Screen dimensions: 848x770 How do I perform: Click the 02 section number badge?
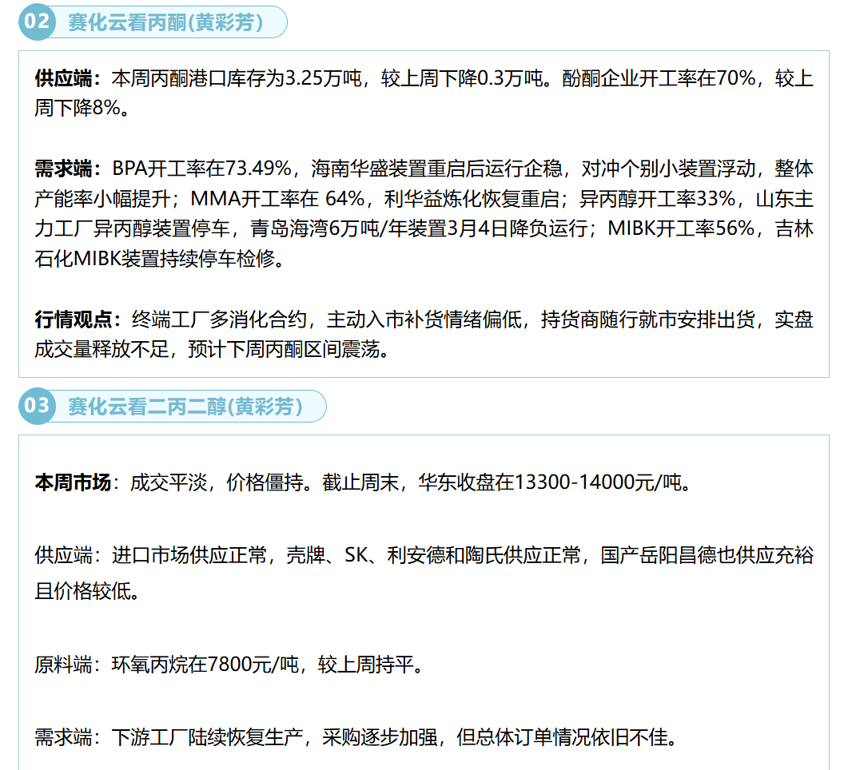[37, 22]
